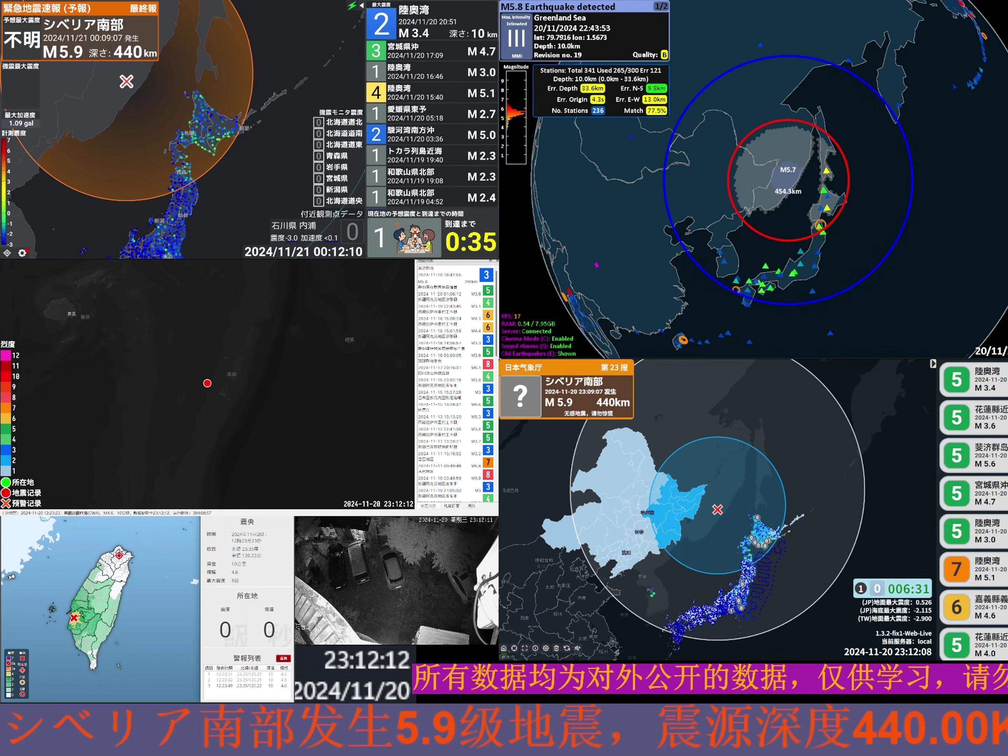Click intensity level 12 magenta swatch in legend

[x=6, y=355]
